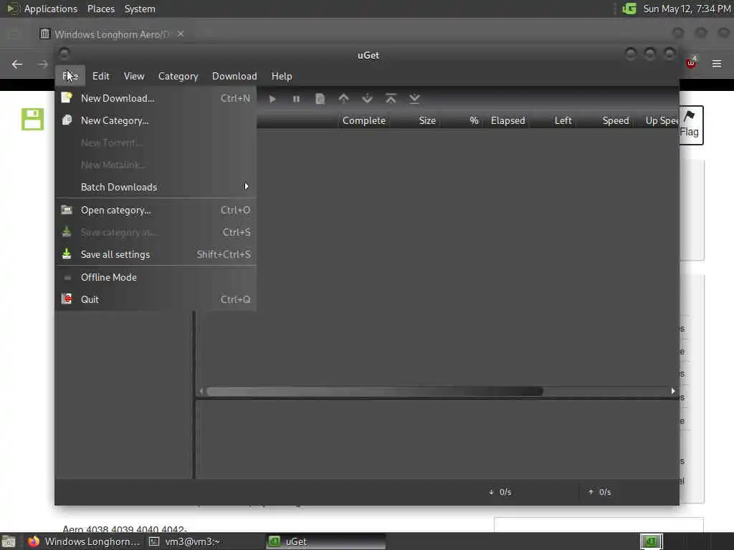Screen dimensions: 734x550
Task: Click the browser Back arrow
Action: [17, 64]
